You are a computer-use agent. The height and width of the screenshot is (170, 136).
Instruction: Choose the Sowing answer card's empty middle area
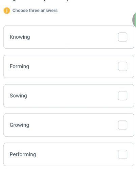(73, 96)
